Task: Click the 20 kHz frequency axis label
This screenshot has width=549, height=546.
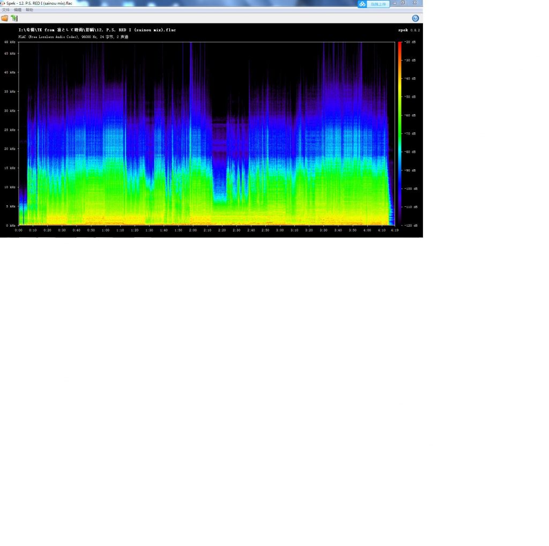Action: coord(10,149)
